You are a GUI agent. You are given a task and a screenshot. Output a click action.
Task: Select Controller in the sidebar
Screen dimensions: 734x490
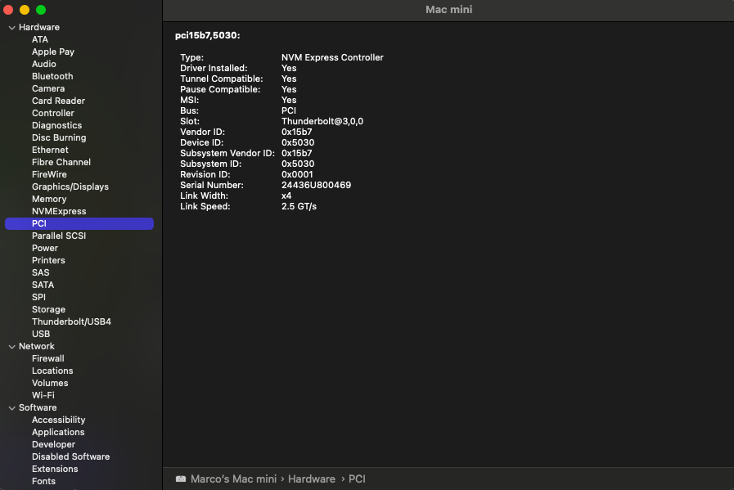pyautogui.click(x=53, y=113)
